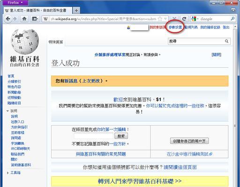This screenshot has height=187, width=240.
Task: Click the Wikipedia site identity icon in address bar
Action: pos(45,19)
